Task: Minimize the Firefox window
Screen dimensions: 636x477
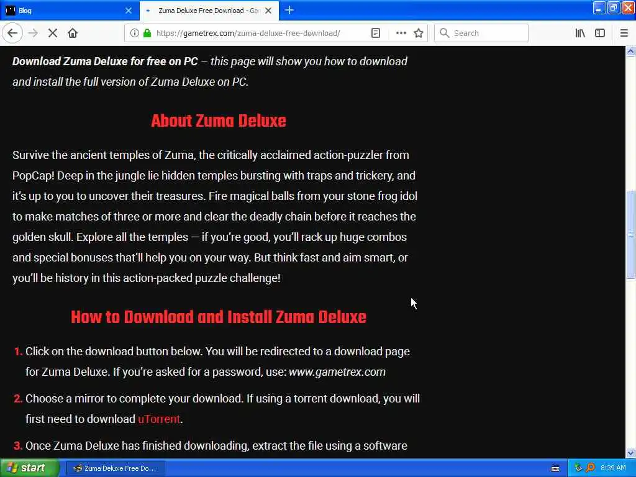Action: [x=599, y=8]
